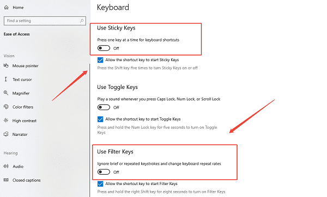Click the Use Toggle Keys heading
Screen dimensions: 327x197
117,87
